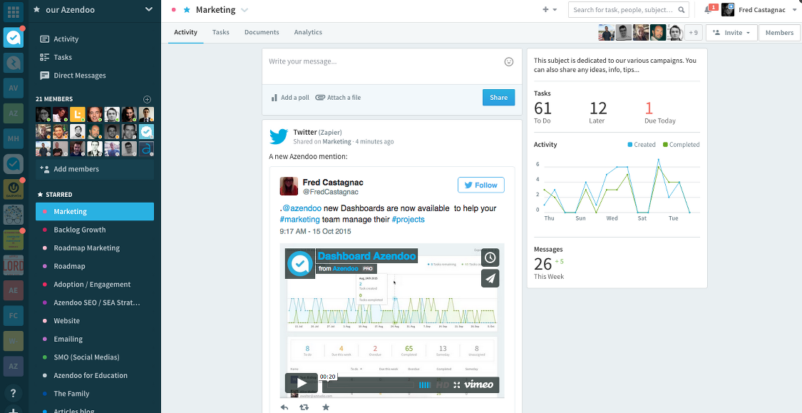The height and width of the screenshot is (413, 802).
Task: Switch to the Tasks tab
Action: 221,32
